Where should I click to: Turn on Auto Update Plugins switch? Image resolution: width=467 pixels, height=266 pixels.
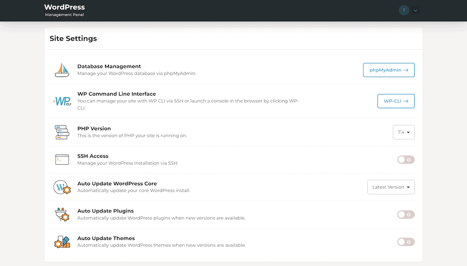coord(405,215)
